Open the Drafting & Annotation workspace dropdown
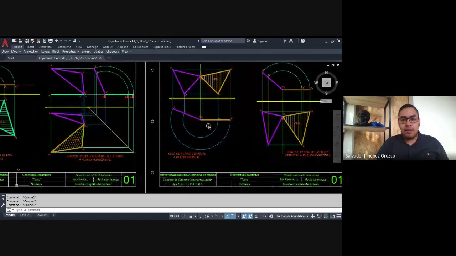 [x=292, y=216]
